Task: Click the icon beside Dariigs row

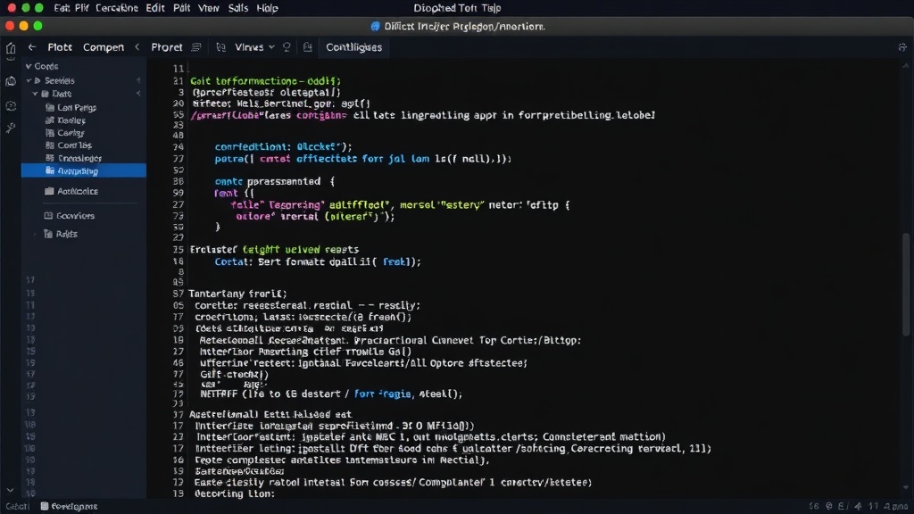Action: (50, 120)
